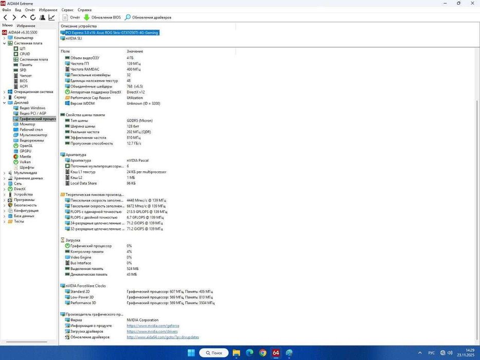Image resolution: width=480 pixels, height=360 pixels.
Task: Expand the Сервер tree node
Action: pyautogui.click(x=4, y=97)
